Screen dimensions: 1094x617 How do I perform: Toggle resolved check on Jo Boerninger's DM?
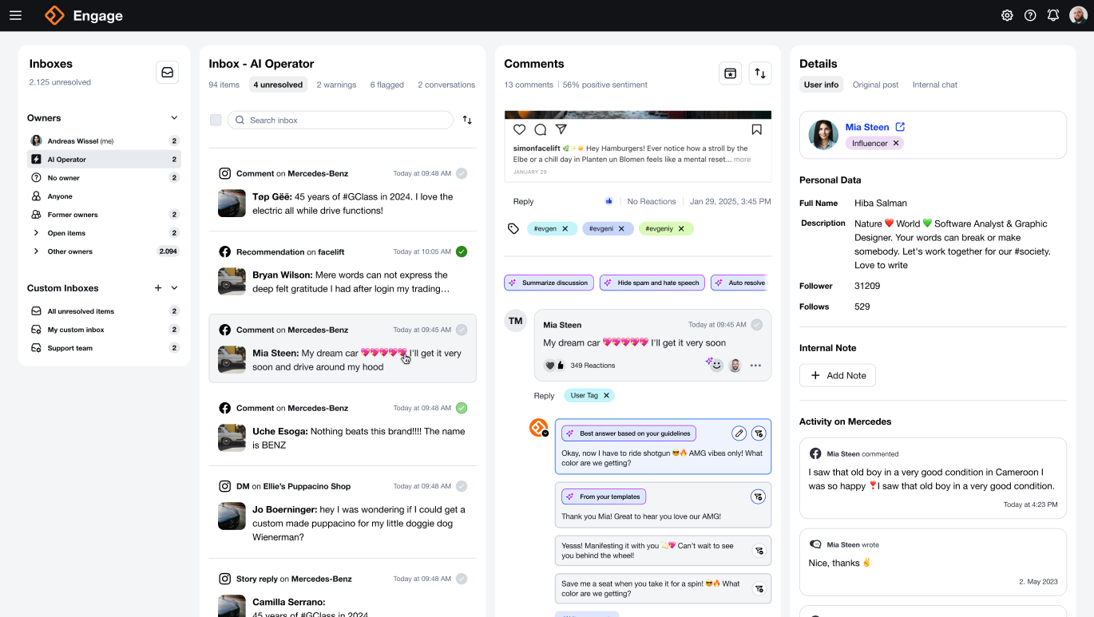pos(462,486)
